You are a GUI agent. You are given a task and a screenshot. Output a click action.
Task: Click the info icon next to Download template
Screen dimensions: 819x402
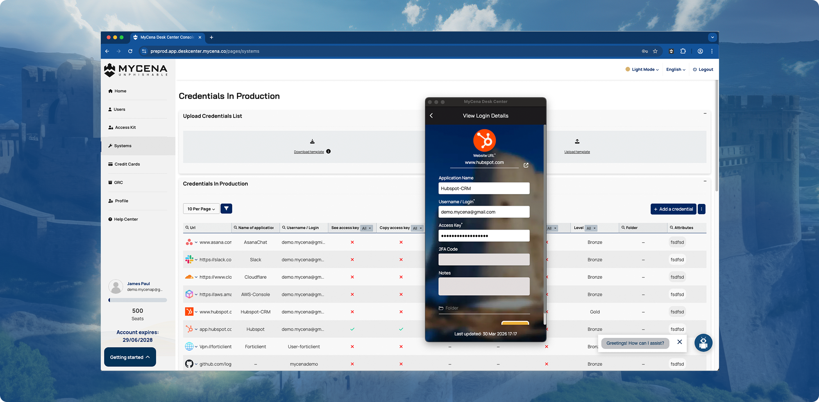pos(328,151)
